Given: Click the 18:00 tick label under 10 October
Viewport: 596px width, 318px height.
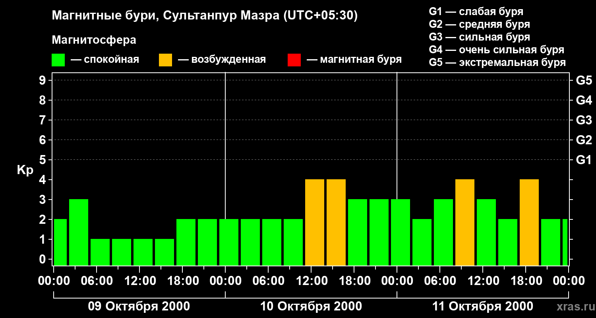Looking at the screenshot, I should point(354,281).
